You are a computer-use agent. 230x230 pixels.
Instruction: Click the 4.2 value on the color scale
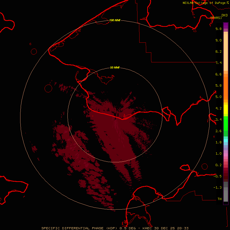point(218,108)
